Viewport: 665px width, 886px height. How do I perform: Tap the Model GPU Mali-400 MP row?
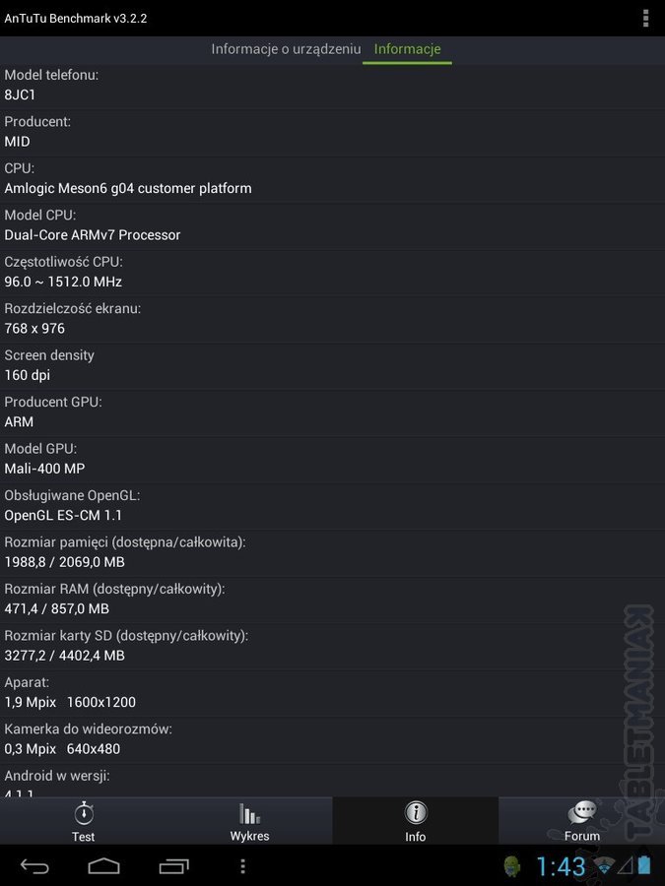coord(333,460)
